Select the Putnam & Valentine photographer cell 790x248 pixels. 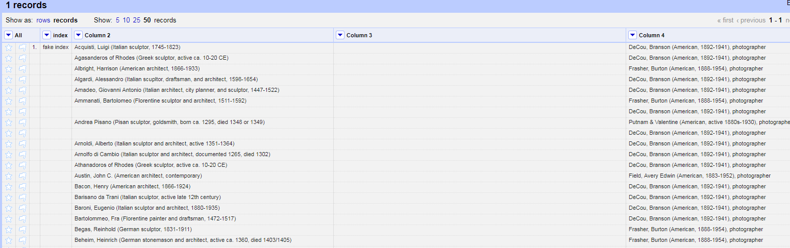tap(709, 122)
